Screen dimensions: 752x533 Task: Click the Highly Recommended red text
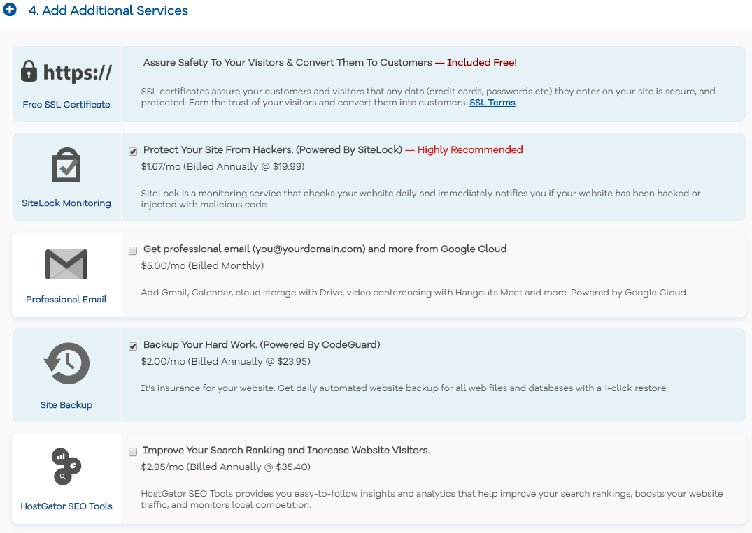coord(470,150)
